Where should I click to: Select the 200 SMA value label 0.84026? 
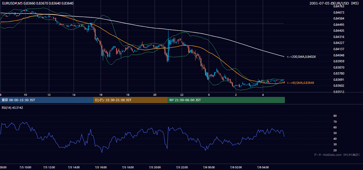[301, 57]
